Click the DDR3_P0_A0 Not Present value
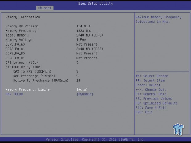The width and height of the screenshot is (191, 143). (87, 44)
